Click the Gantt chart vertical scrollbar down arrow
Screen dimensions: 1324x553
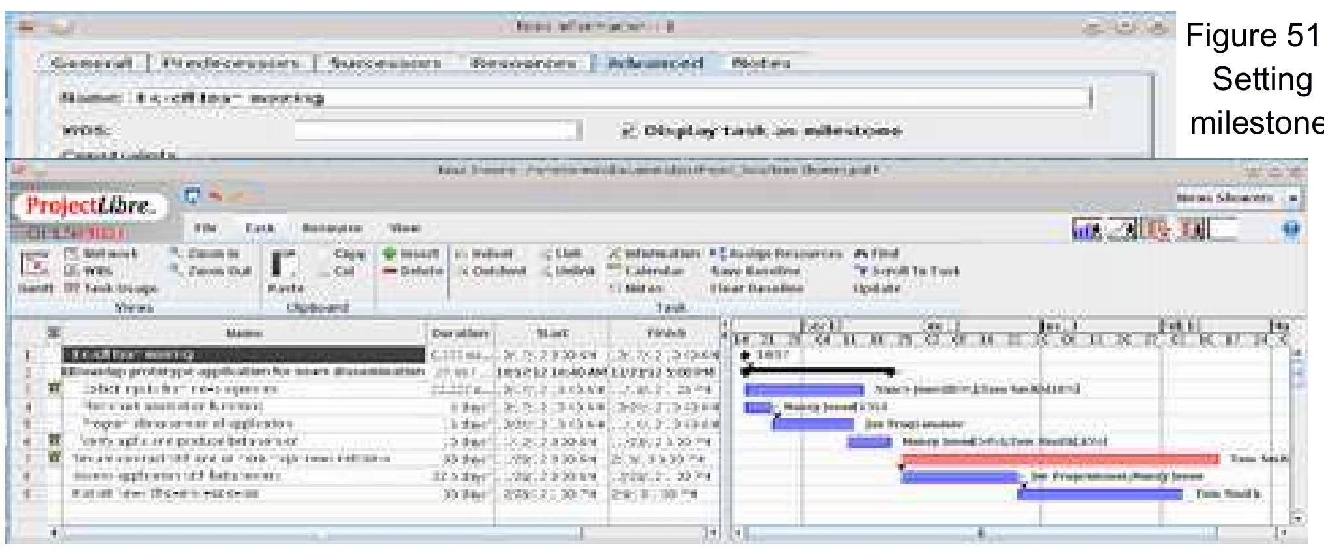[1297, 518]
